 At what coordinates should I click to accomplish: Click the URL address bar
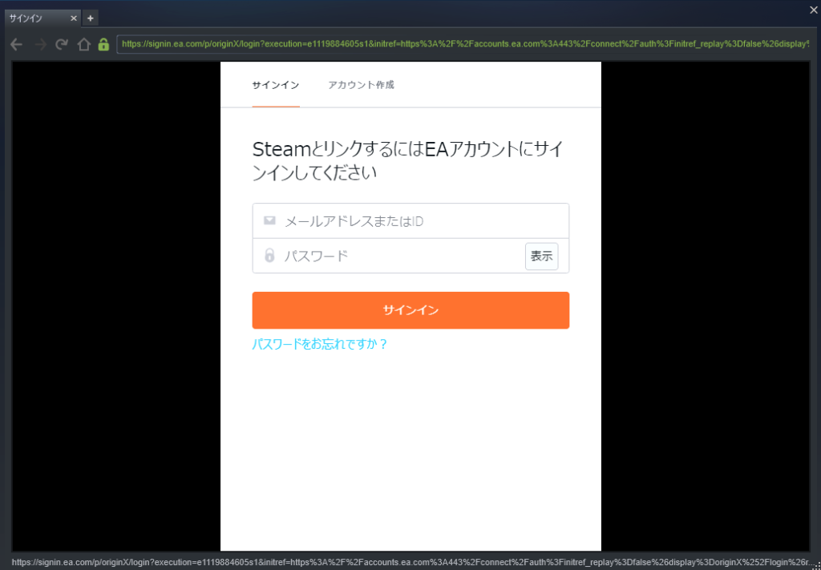tap(463, 44)
